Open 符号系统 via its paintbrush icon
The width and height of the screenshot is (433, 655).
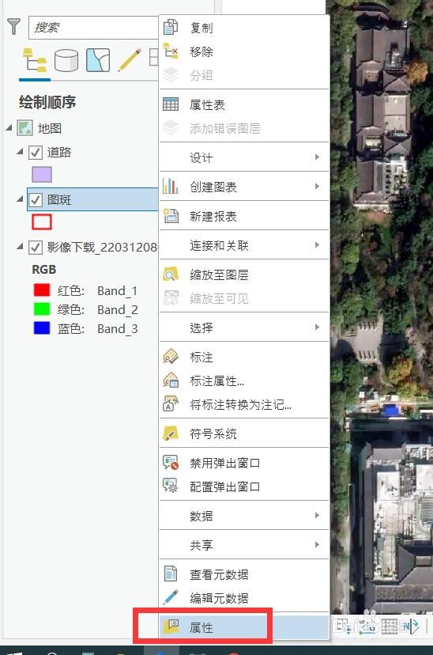tap(171, 434)
